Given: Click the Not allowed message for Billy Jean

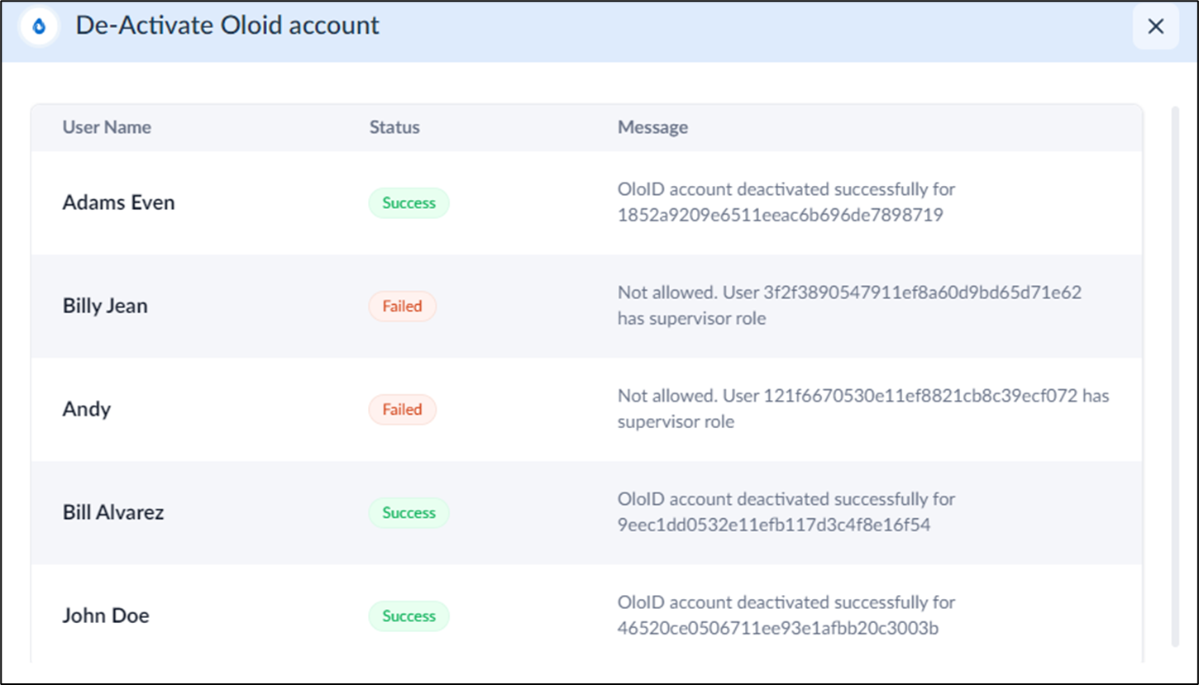Looking at the screenshot, I should 849,306.
